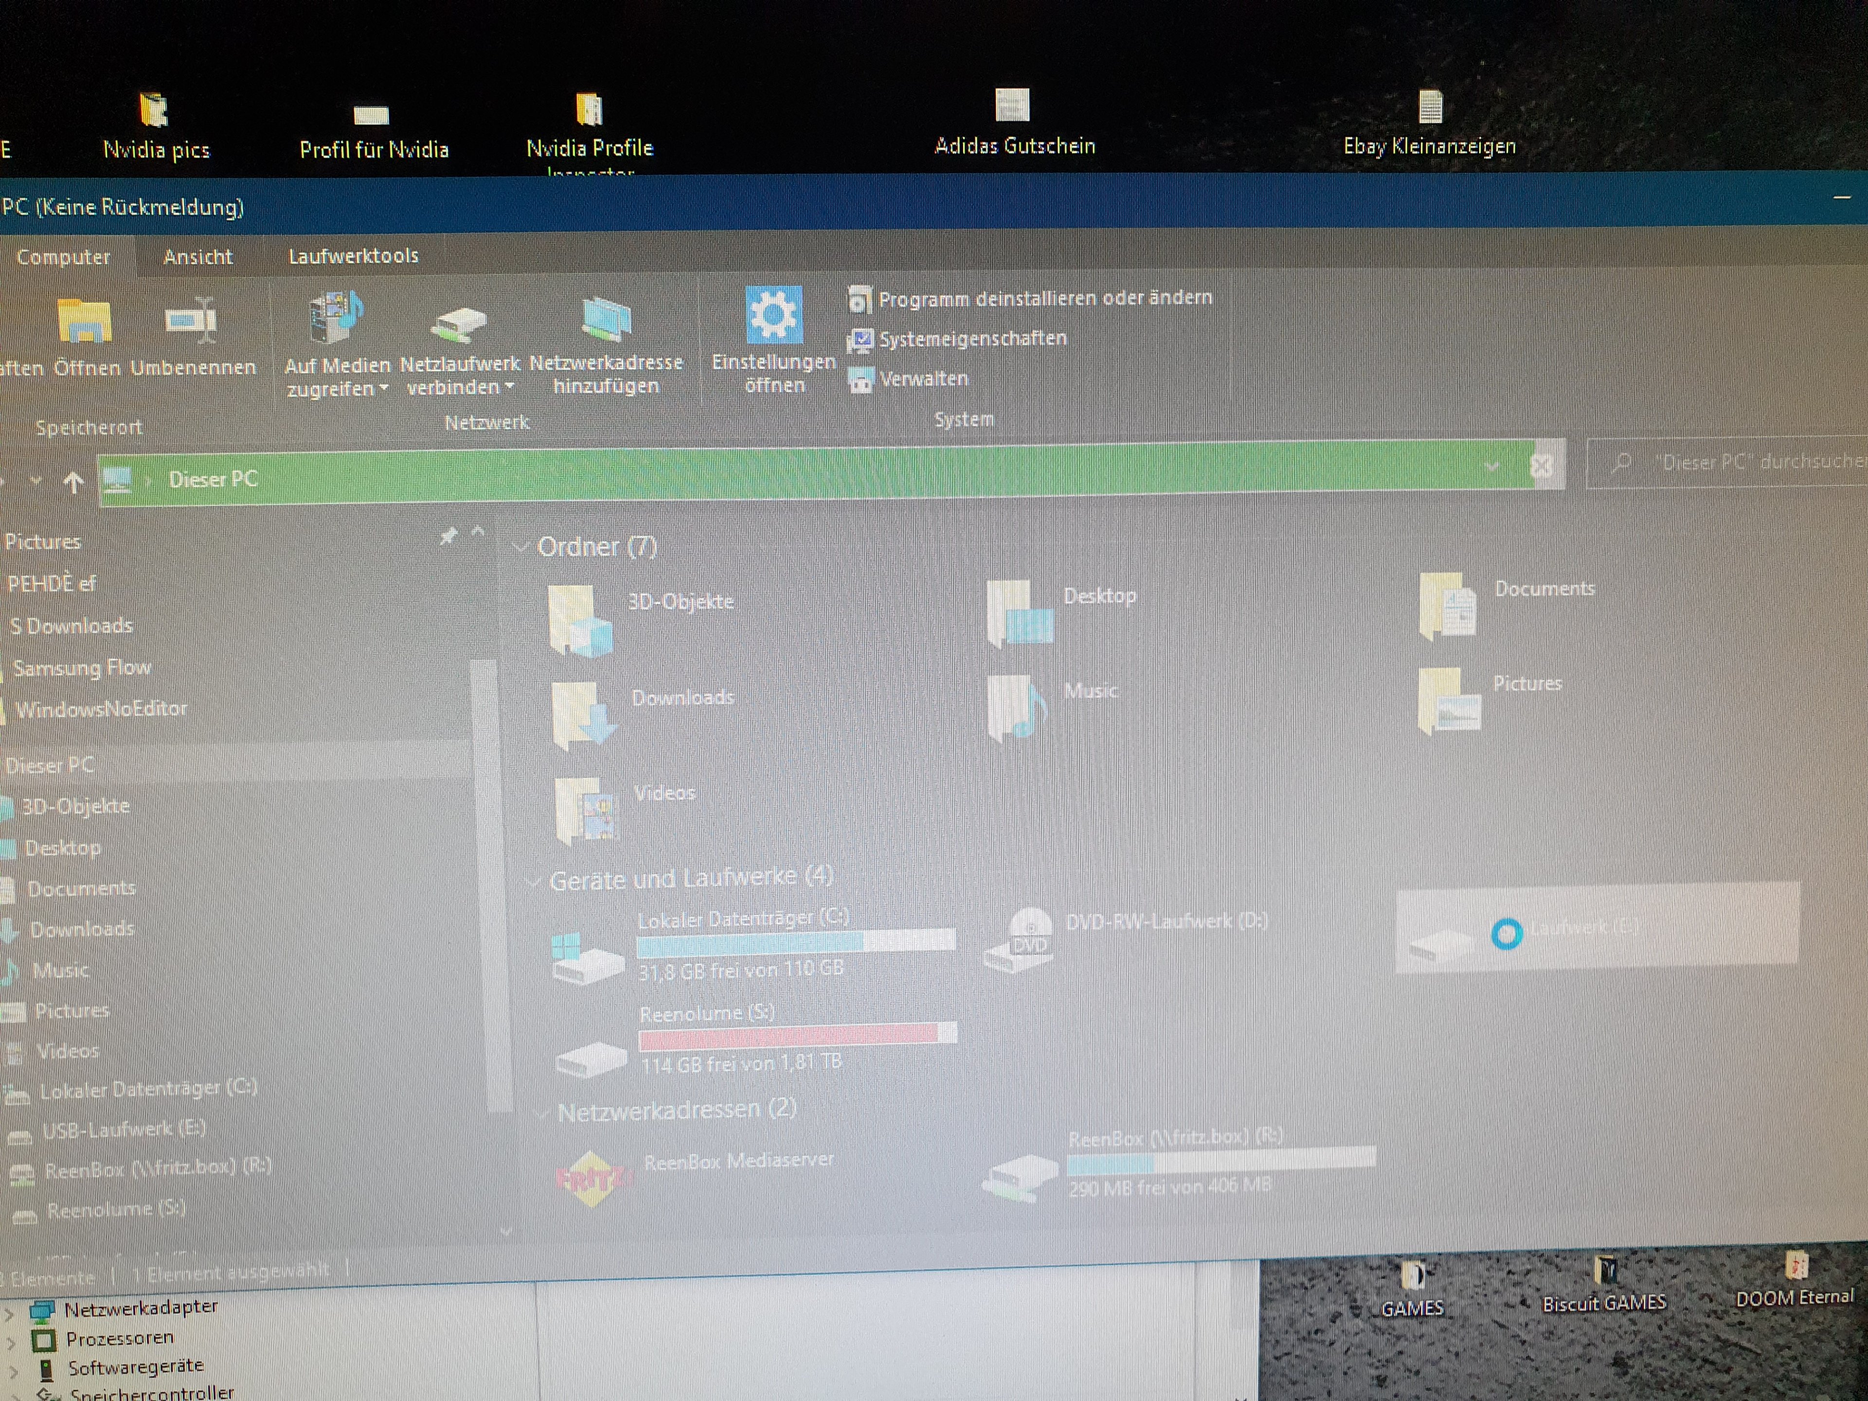Select Documents in the navigation tree
This screenshot has width=1868, height=1401.
click(81, 888)
